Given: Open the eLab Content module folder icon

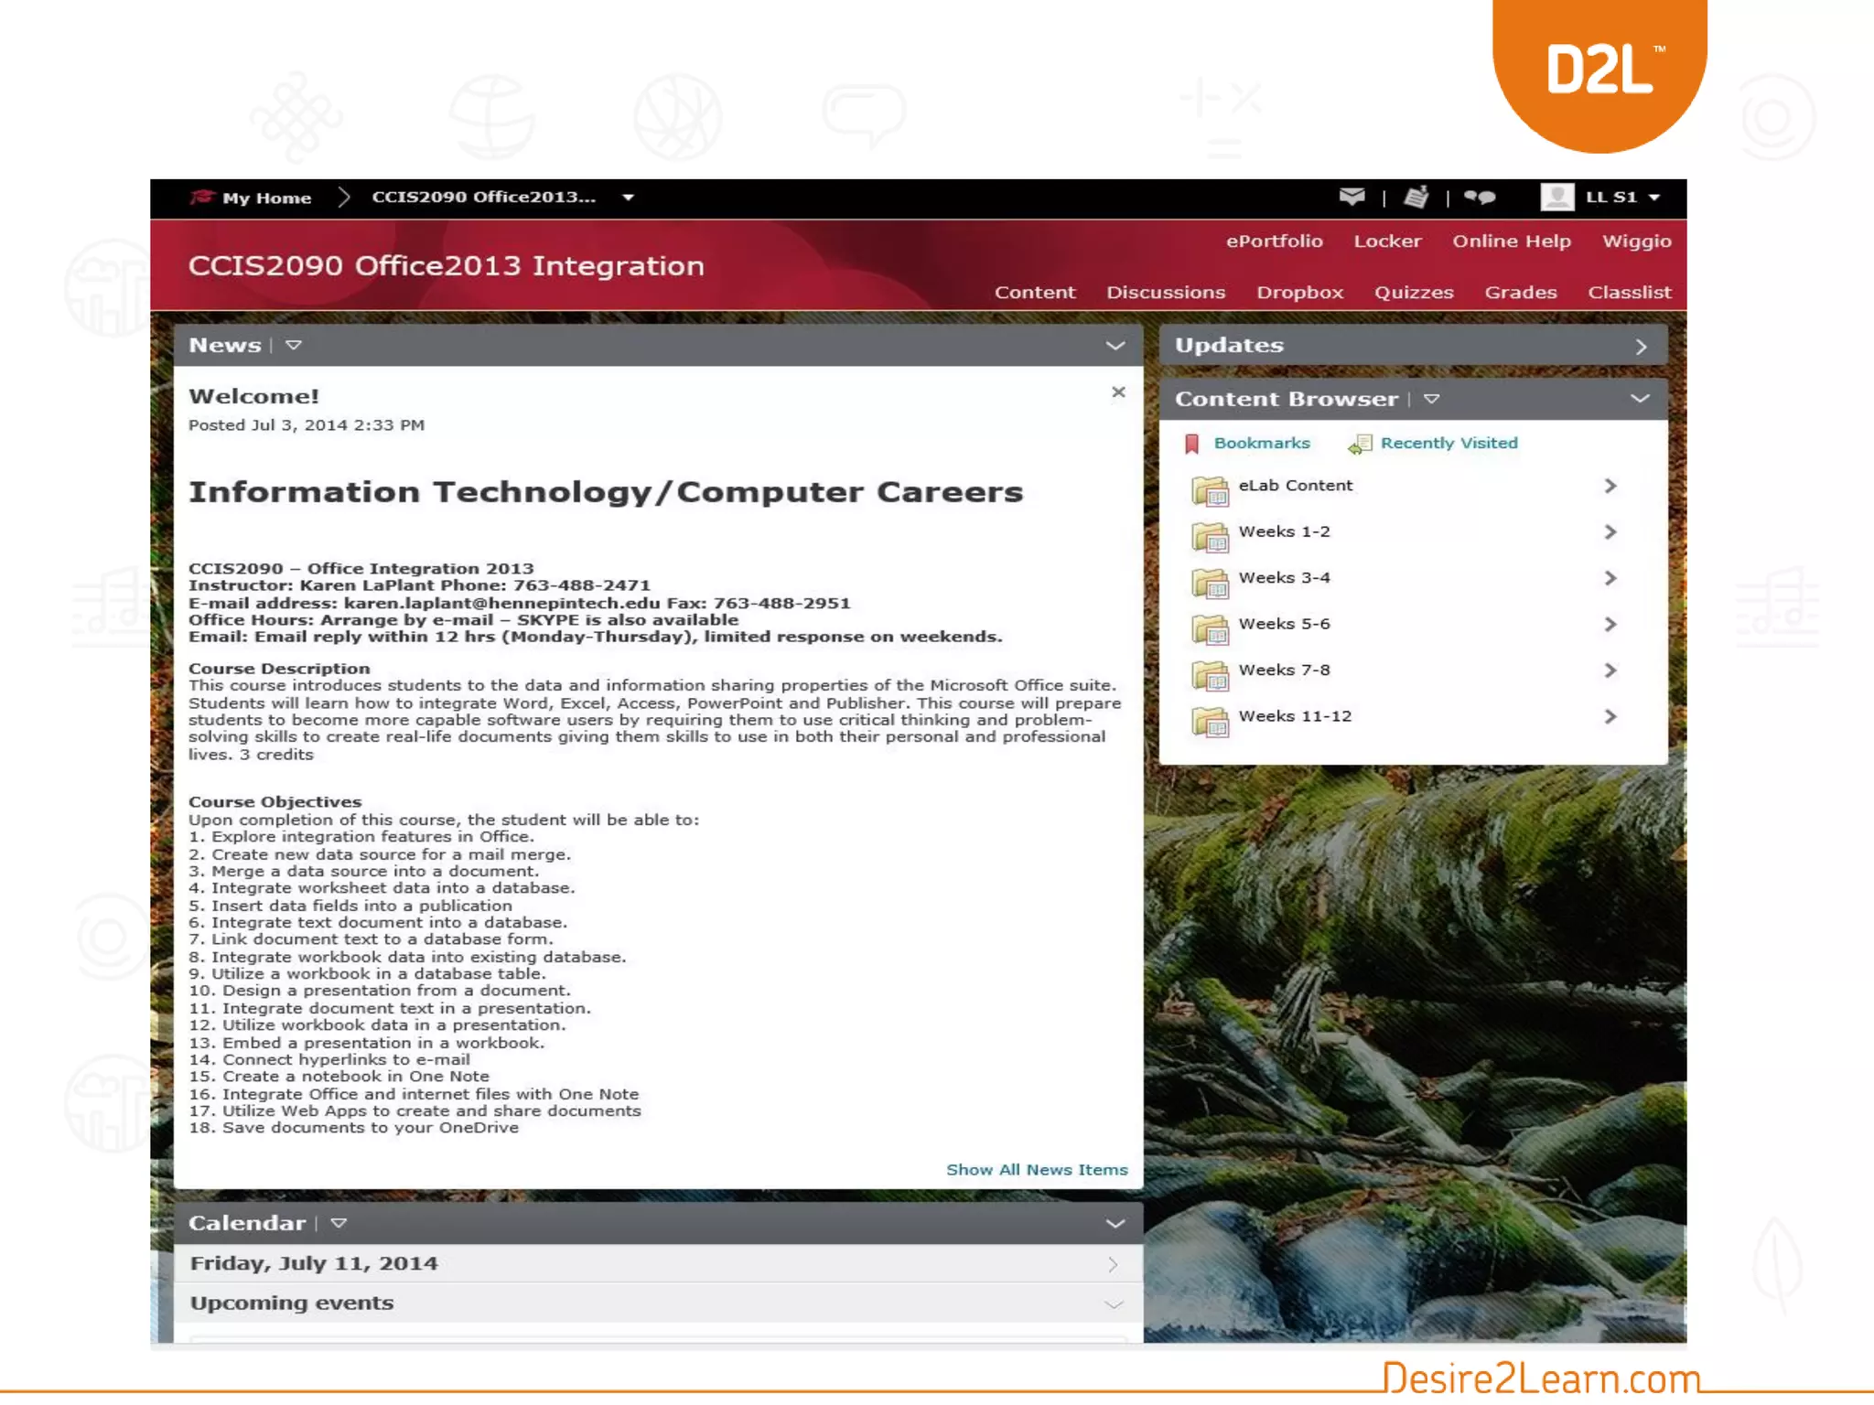Looking at the screenshot, I should coord(1210,489).
